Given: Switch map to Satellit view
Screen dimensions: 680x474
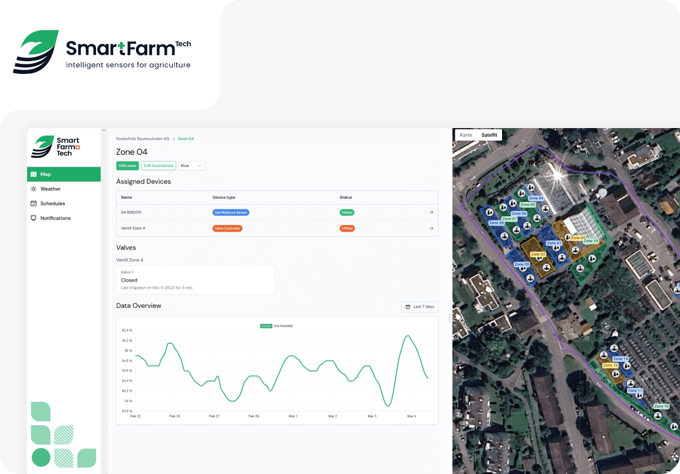Looking at the screenshot, I should (x=489, y=135).
